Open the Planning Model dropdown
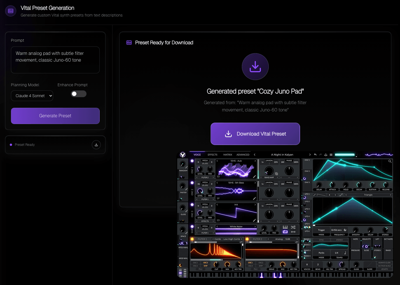This screenshot has width=400, height=285. coord(32,96)
